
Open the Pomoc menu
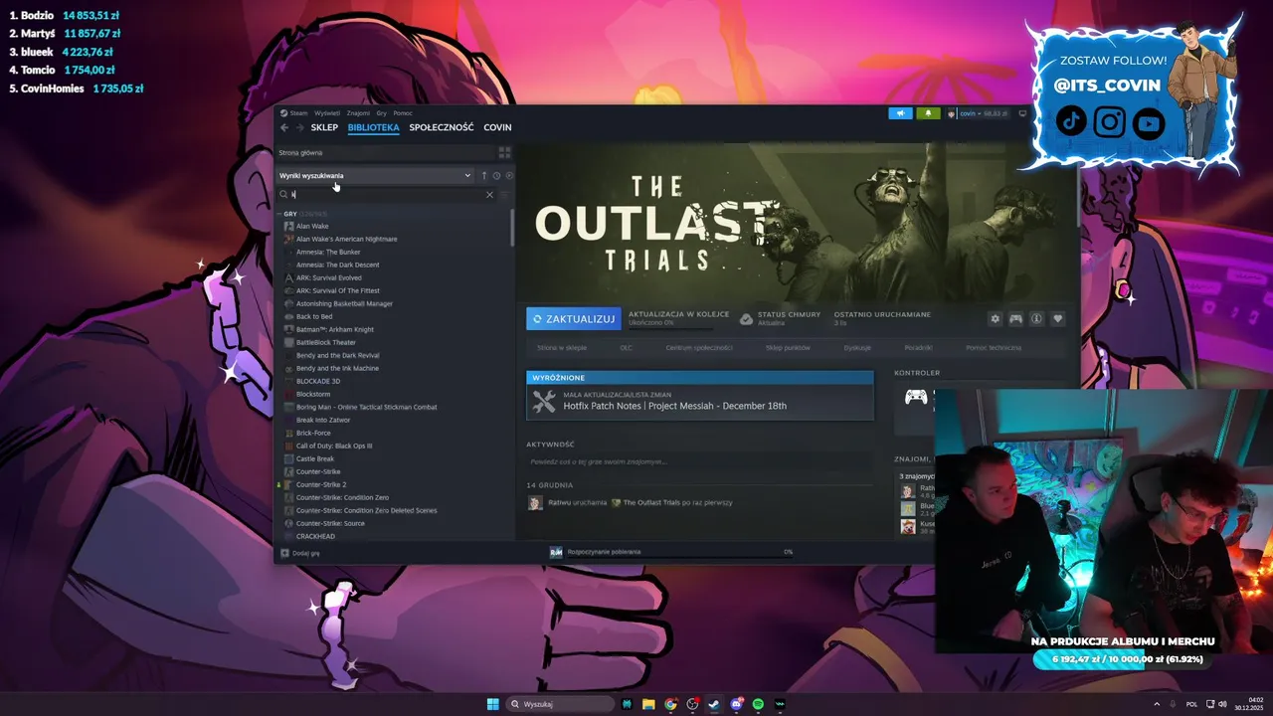click(x=403, y=113)
